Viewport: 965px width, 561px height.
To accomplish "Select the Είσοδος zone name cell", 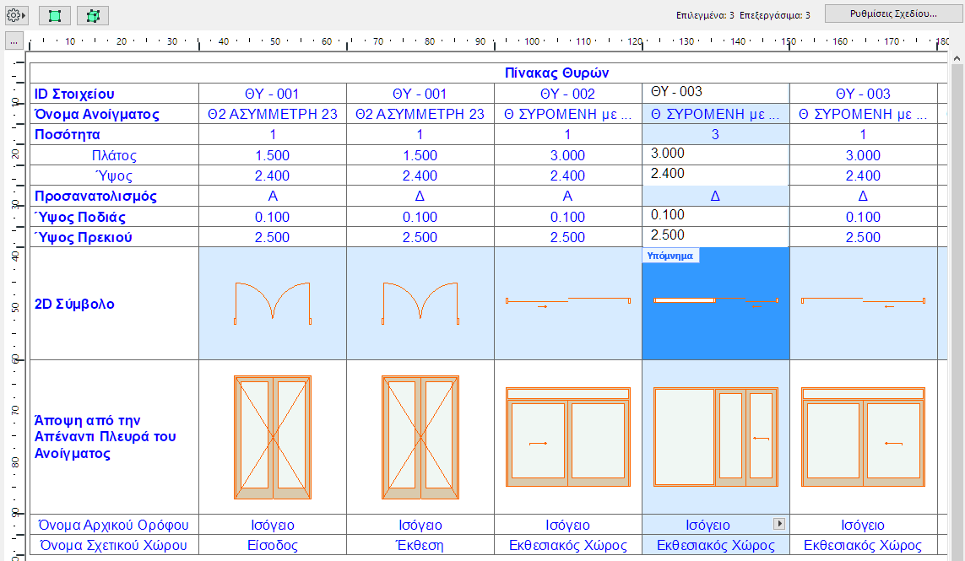I will (272, 545).
